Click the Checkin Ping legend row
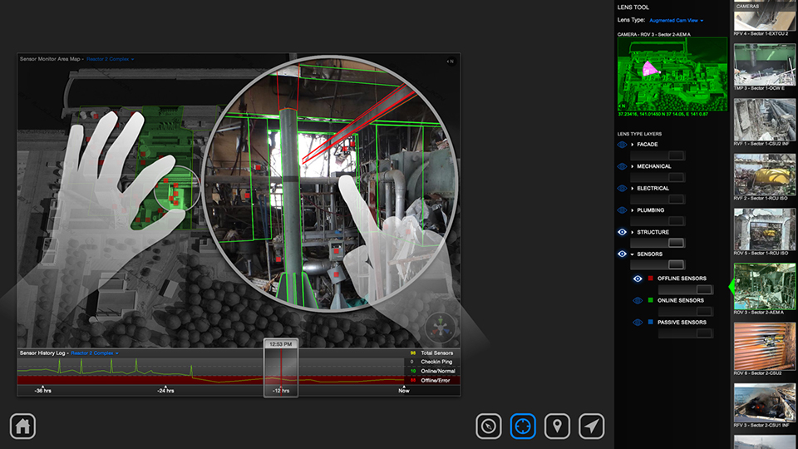Viewport: 798px width, 449px height. point(432,362)
